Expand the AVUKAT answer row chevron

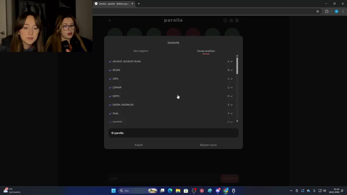click(x=231, y=61)
